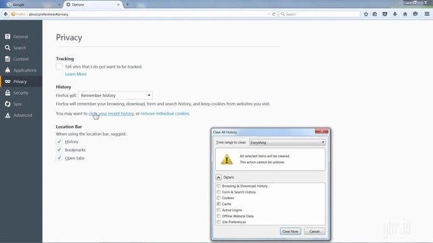Screen dimensions: 433x243
Task: Switch to the Google tab
Action: pyautogui.click(x=33, y=5)
